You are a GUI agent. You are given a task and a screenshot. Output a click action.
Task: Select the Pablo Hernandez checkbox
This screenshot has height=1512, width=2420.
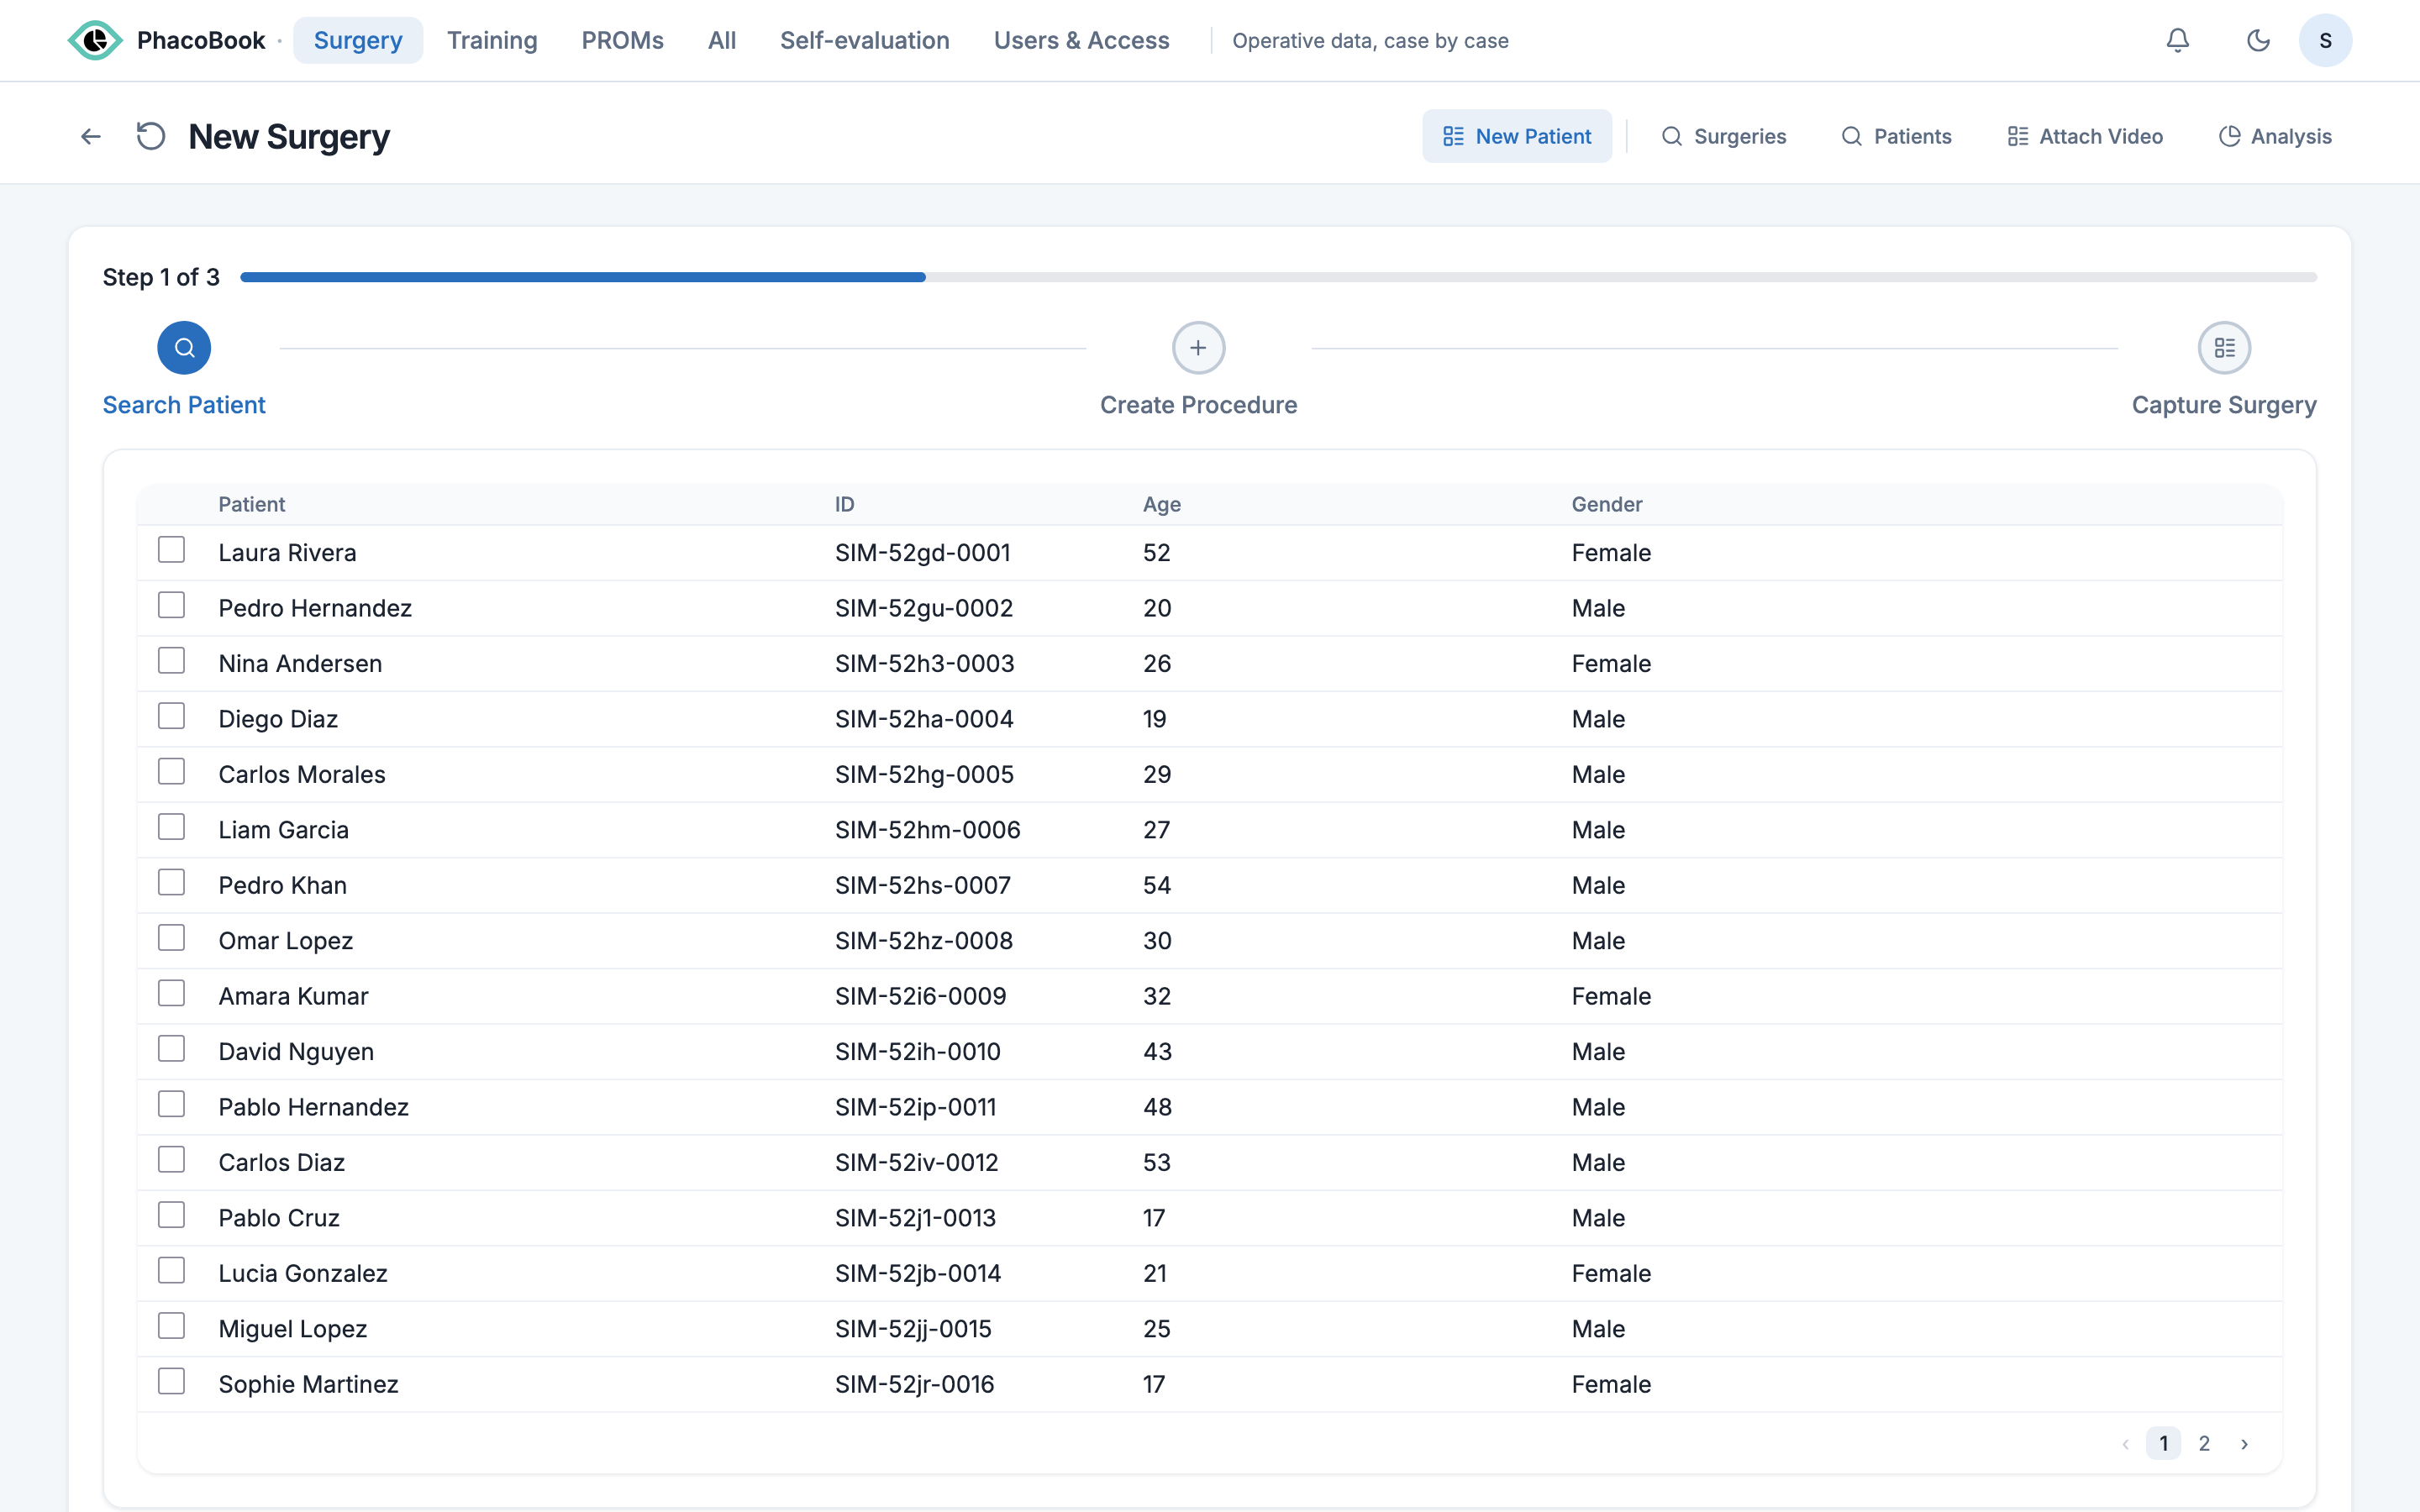tap(172, 1104)
